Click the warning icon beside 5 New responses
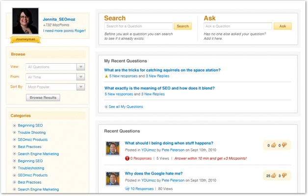 [106, 76]
